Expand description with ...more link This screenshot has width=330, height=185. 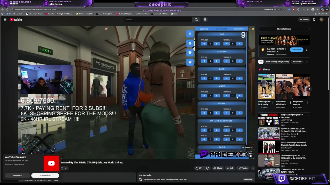(x=56, y=180)
